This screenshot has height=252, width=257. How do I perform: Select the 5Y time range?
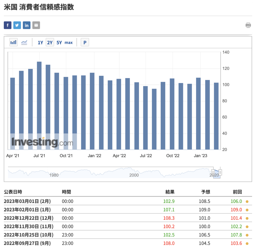[x=59, y=43]
